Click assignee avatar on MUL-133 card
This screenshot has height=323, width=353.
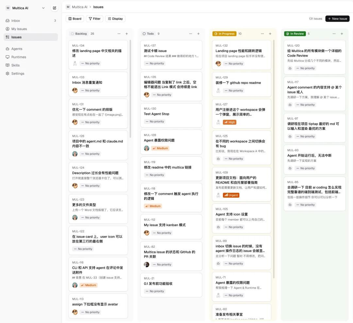click(x=75, y=90)
